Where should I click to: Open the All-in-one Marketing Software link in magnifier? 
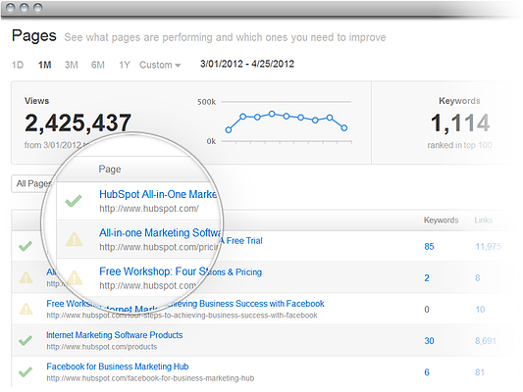pos(160,232)
